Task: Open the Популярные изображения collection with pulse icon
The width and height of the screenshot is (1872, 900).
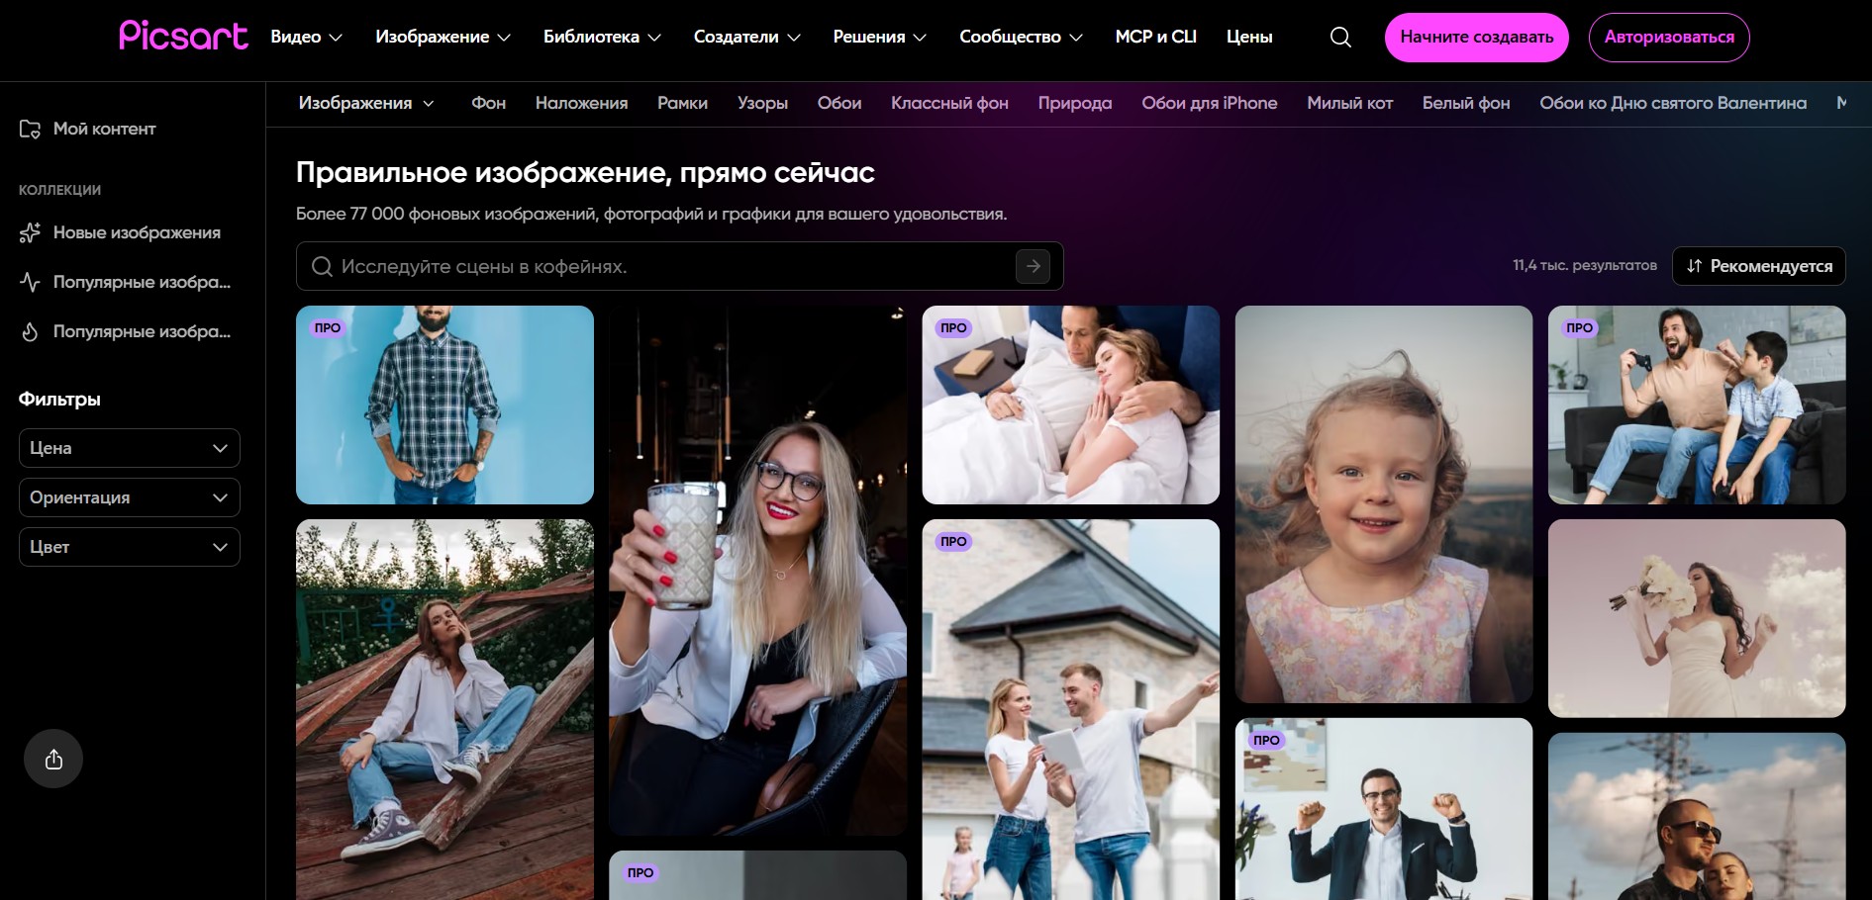Action: point(125,282)
